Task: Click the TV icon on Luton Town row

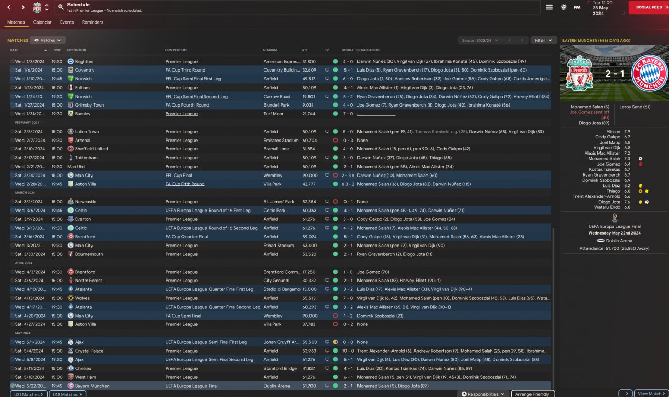Action: 327,132
